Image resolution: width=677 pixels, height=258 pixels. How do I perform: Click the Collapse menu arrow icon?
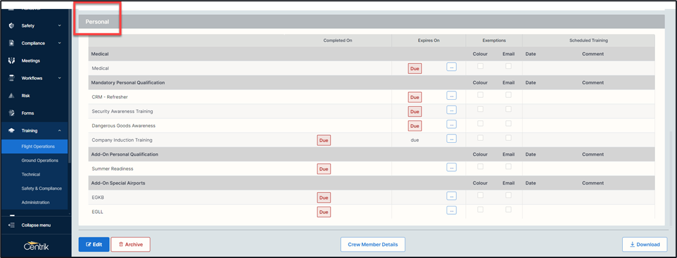pos(12,225)
